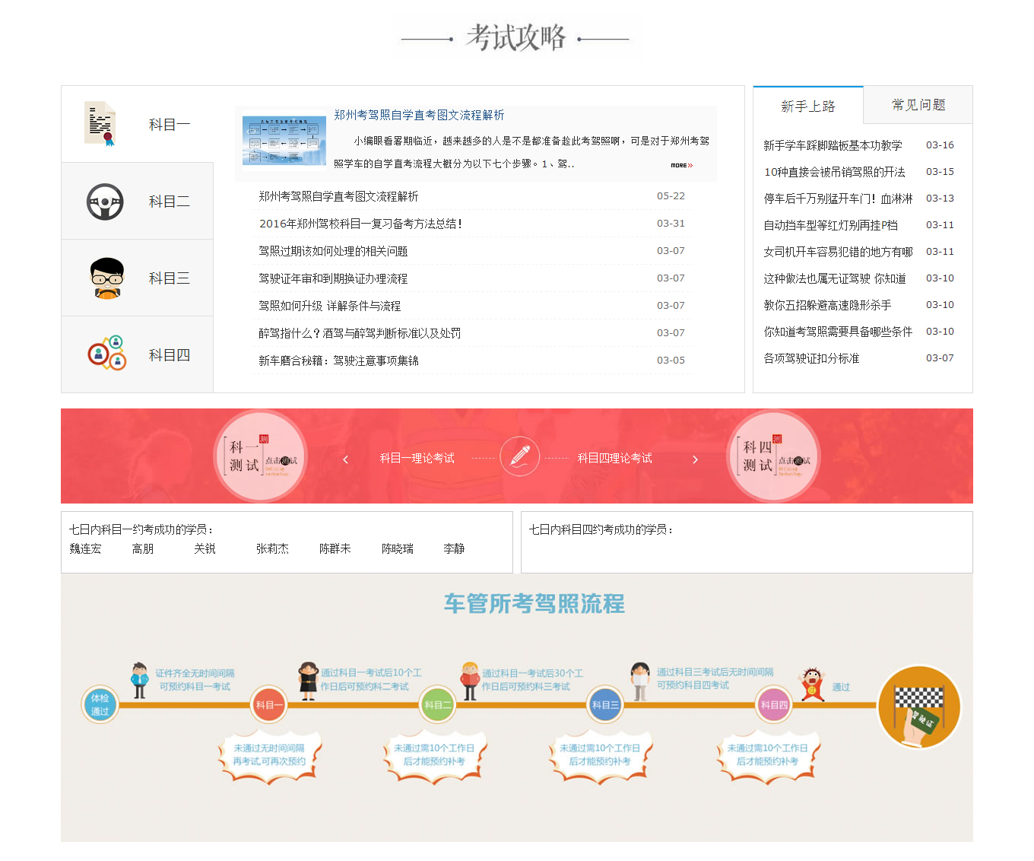
Task: Open the article 郑州考驾照自学直考图文流程解析
Action: (420, 115)
